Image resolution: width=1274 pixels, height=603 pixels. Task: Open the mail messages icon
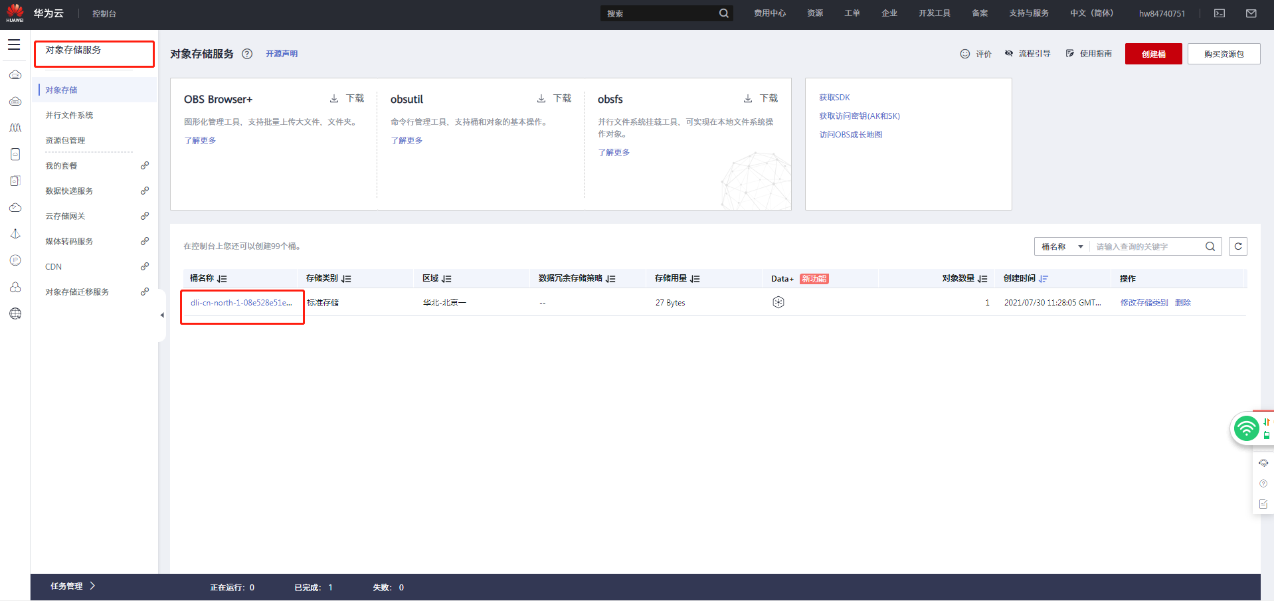(1251, 13)
